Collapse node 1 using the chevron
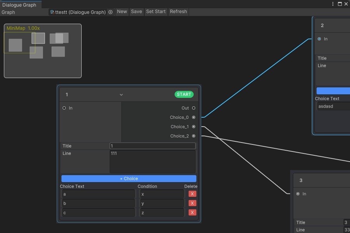 (x=121, y=95)
